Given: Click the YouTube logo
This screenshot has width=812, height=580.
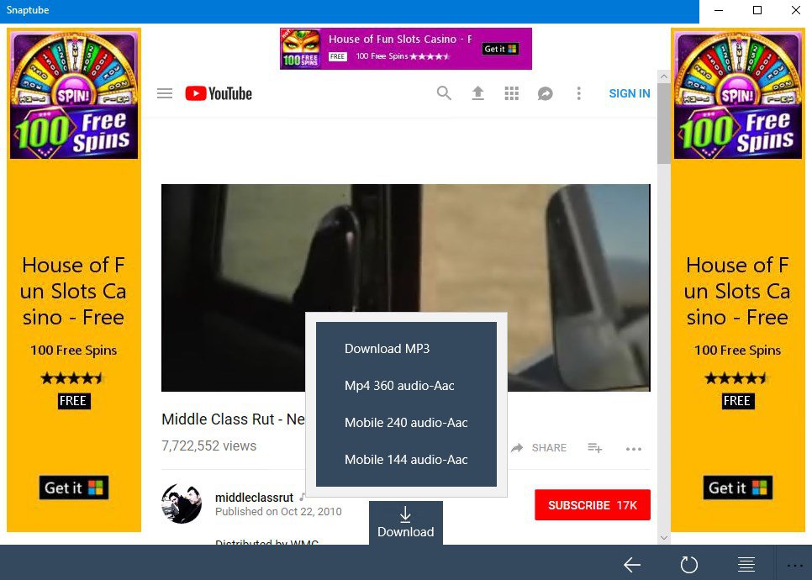Looking at the screenshot, I should point(219,94).
